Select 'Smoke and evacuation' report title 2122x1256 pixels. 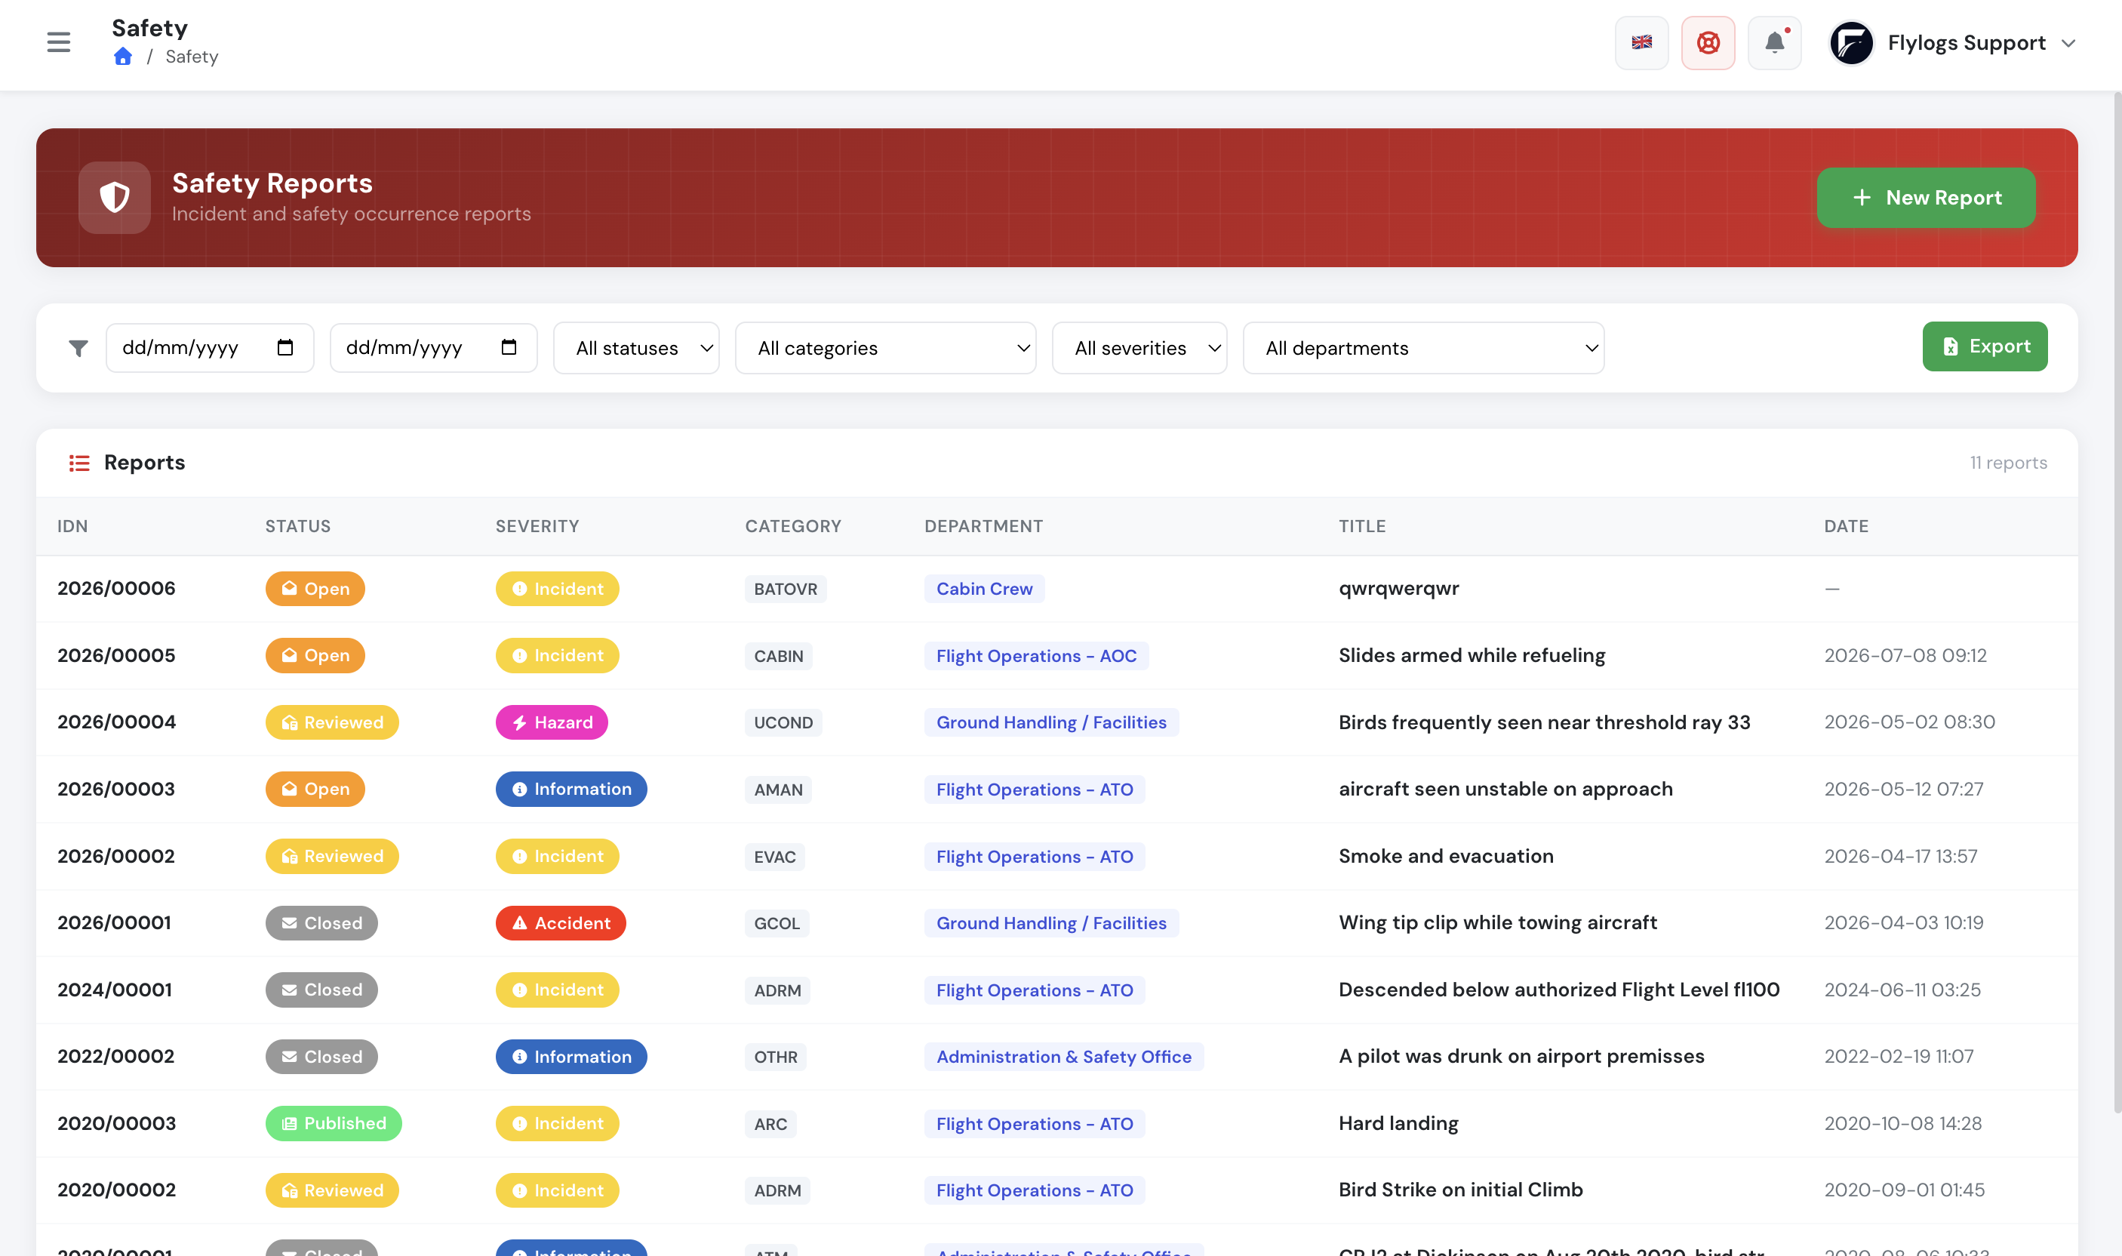point(1446,856)
